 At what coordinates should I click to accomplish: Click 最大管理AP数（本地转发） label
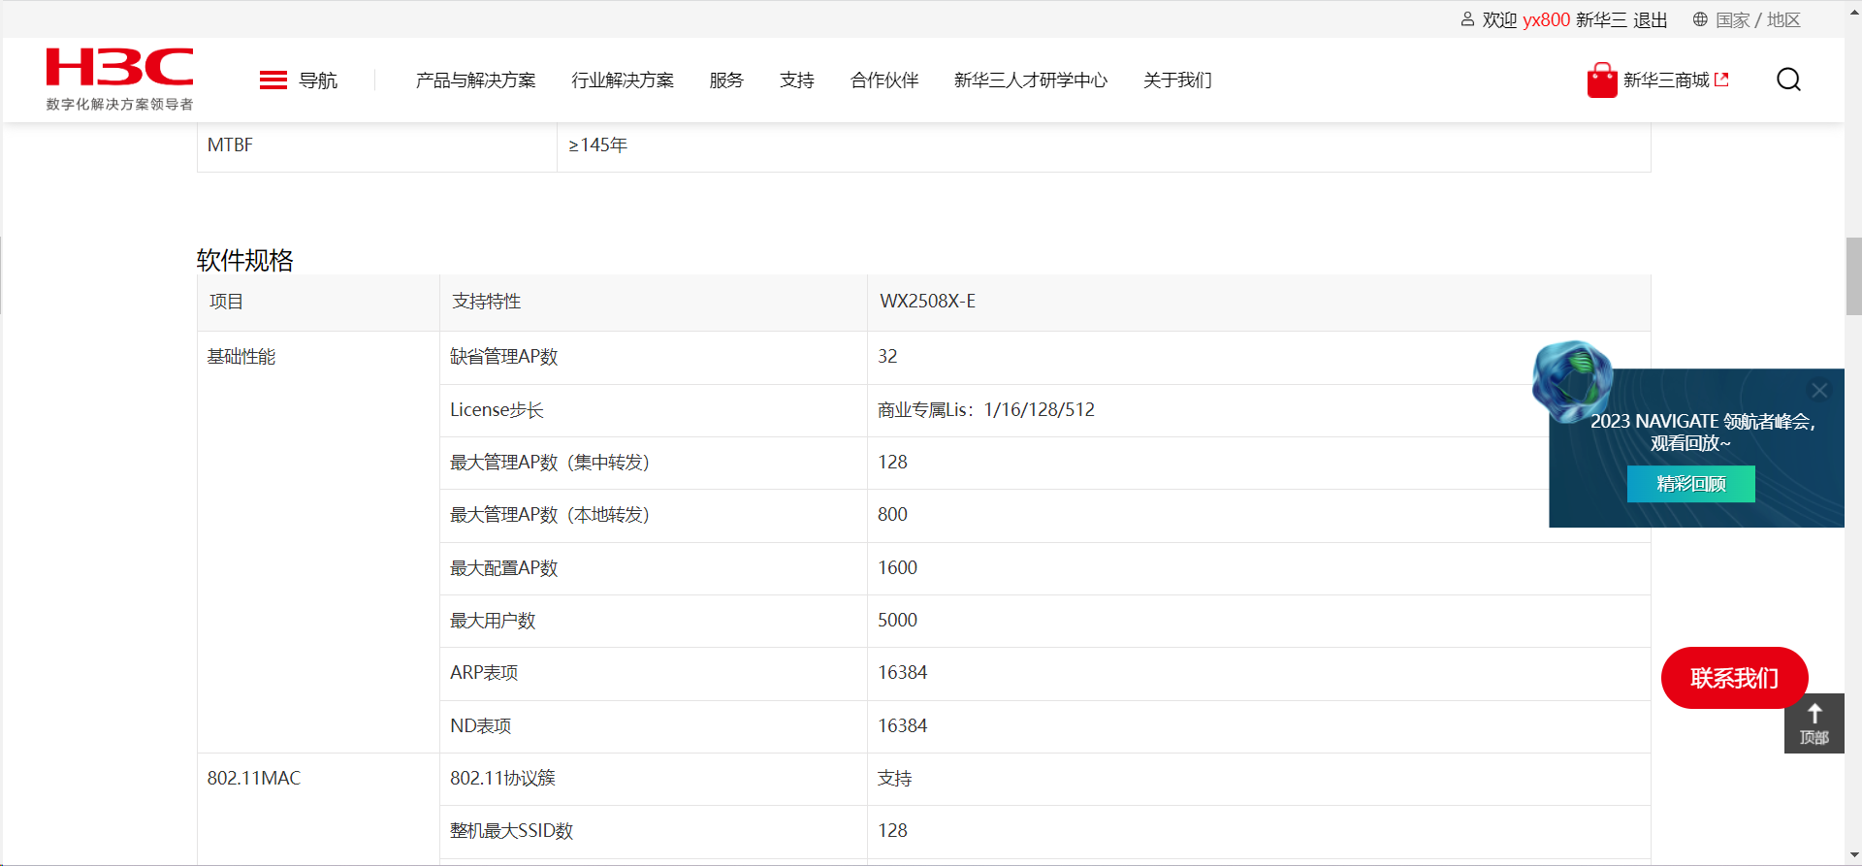pos(550,515)
